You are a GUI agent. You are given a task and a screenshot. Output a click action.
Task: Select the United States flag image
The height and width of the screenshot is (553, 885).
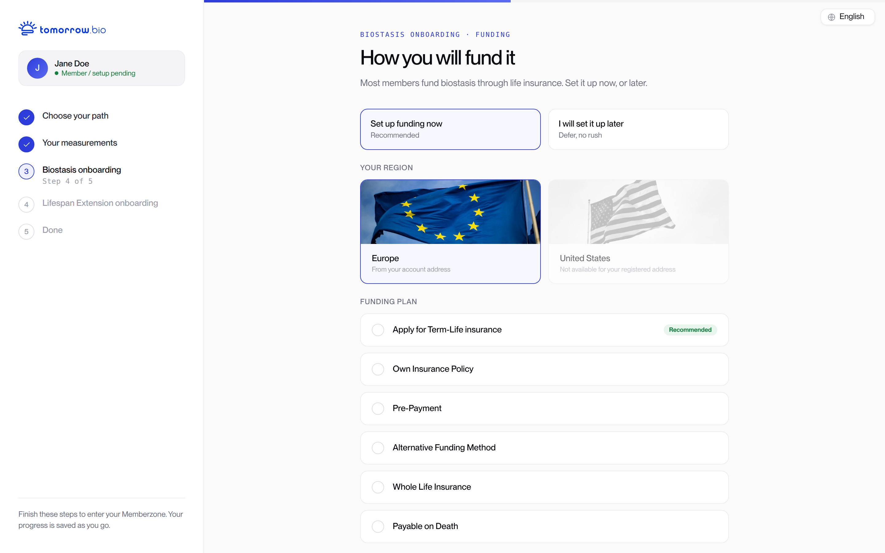tap(638, 212)
